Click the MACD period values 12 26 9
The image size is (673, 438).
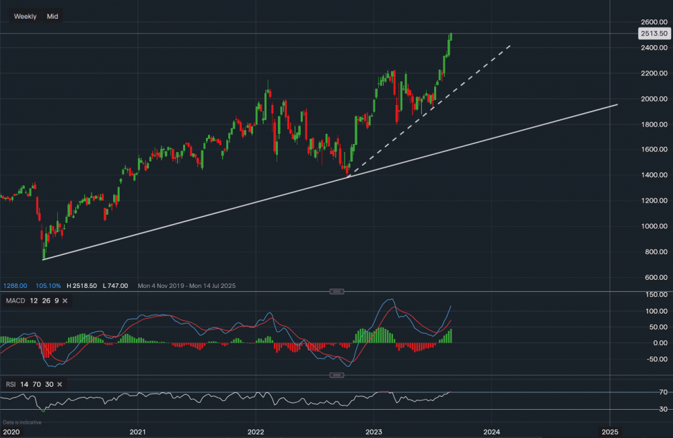click(44, 301)
